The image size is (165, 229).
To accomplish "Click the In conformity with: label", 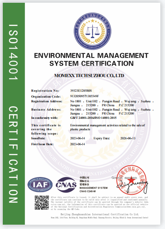I will (44, 118).
